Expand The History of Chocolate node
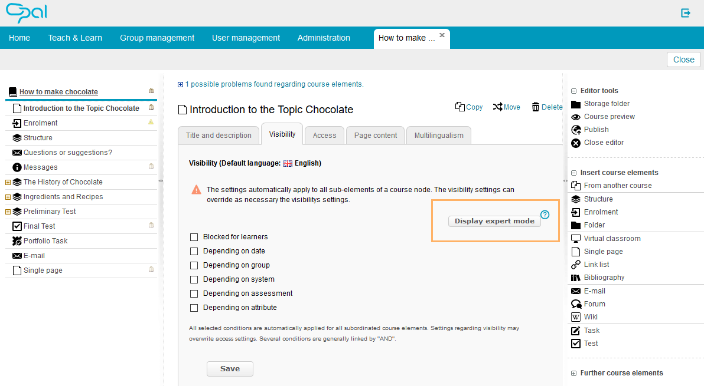The width and height of the screenshot is (704, 386). (8, 182)
